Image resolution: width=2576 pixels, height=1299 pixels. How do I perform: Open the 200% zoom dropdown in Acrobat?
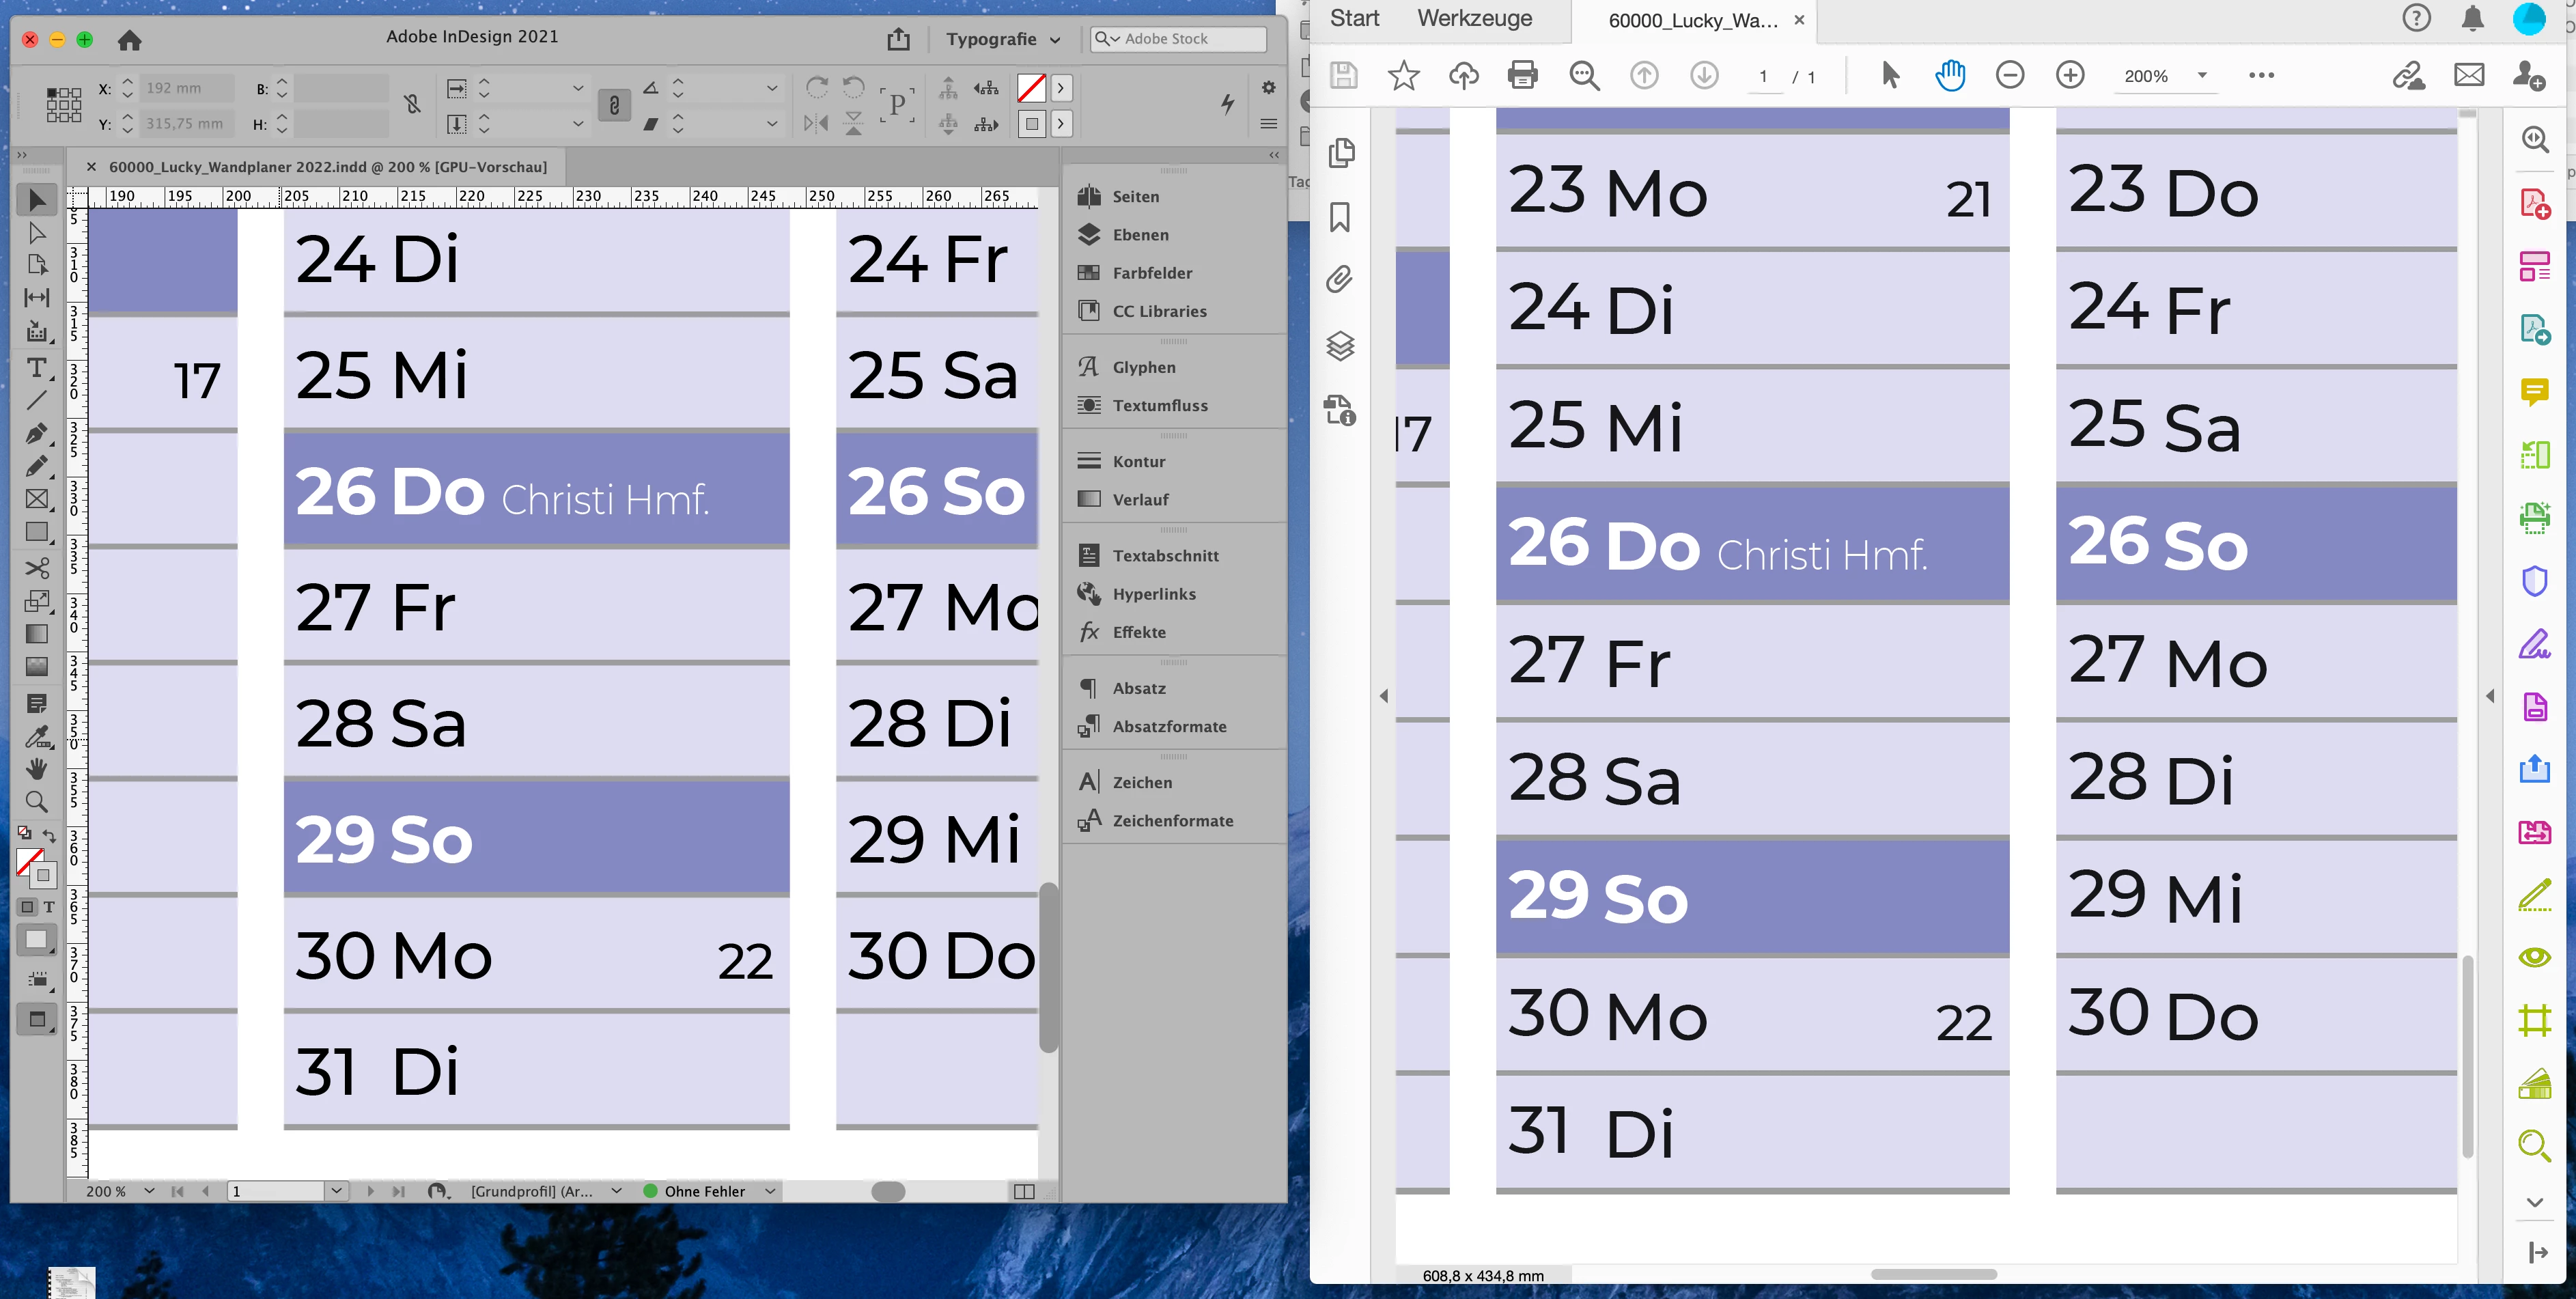coord(2201,76)
